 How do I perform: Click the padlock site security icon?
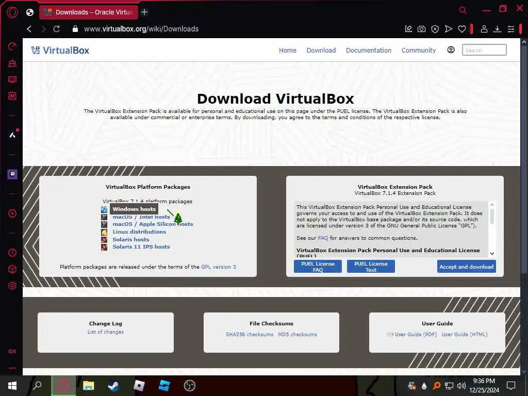tap(75, 29)
